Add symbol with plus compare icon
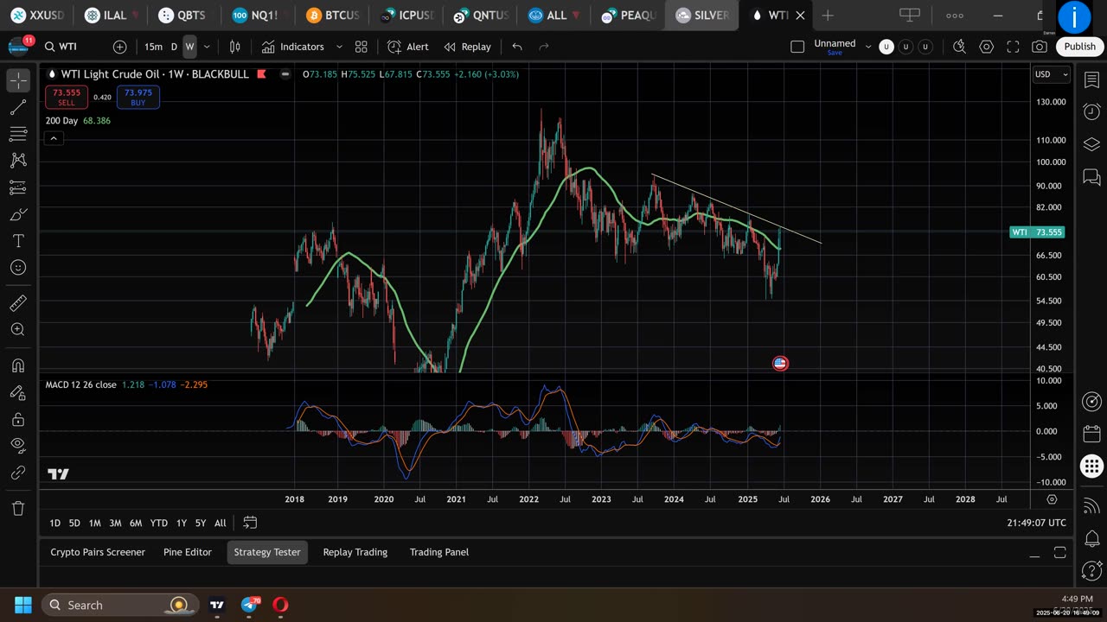Image resolution: width=1107 pixels, height=622 pixels. (x=119, y=47)
